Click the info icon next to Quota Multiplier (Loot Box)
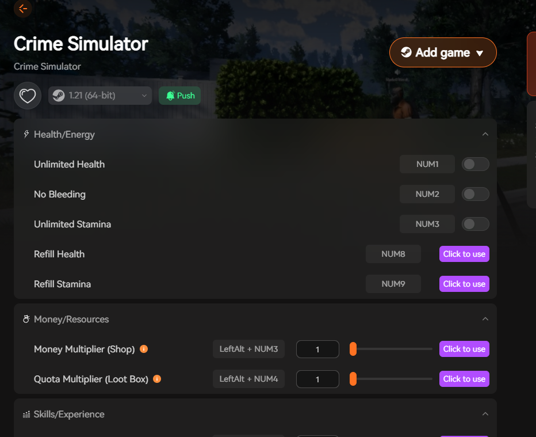The width and height of the screenshot is (536, 437). pos(156,379)
